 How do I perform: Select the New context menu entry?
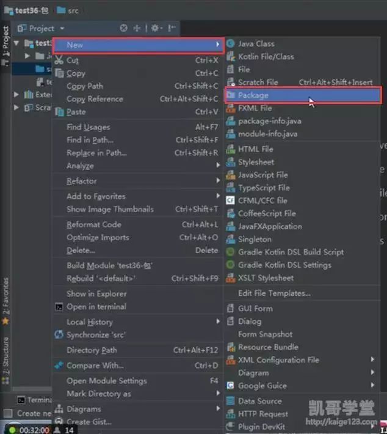(x=138, y=45)
